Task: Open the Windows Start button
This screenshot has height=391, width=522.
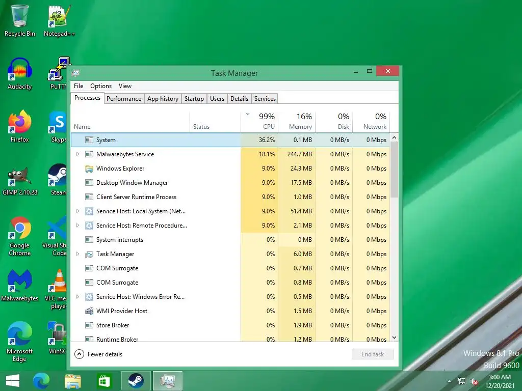Action: click(13, 381)
